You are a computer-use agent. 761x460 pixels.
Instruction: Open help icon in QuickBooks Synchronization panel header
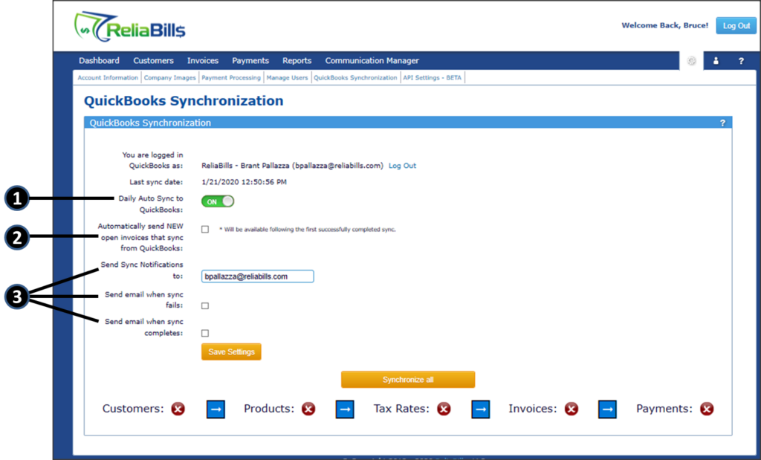(722, 123)
